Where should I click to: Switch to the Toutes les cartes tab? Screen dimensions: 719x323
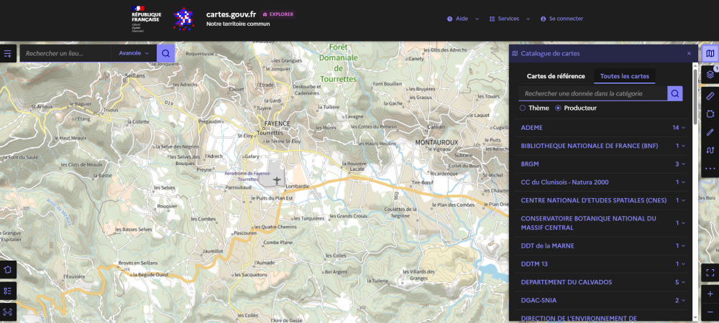pyautogui.click(x=625, y=76)
